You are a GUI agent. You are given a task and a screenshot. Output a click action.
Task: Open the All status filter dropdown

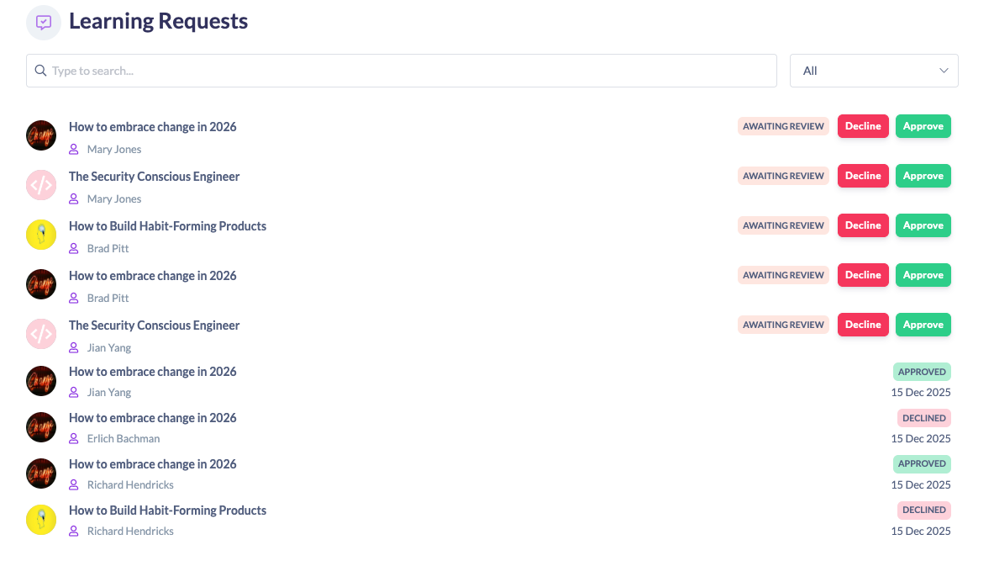(x=873, y=71)
